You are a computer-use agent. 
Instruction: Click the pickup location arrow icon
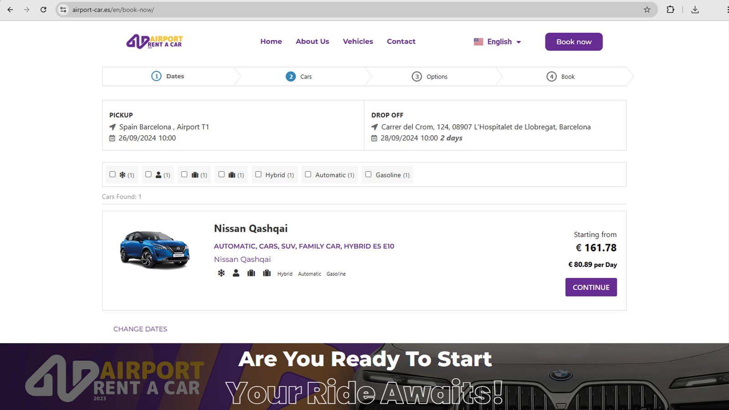click(113, 127)
